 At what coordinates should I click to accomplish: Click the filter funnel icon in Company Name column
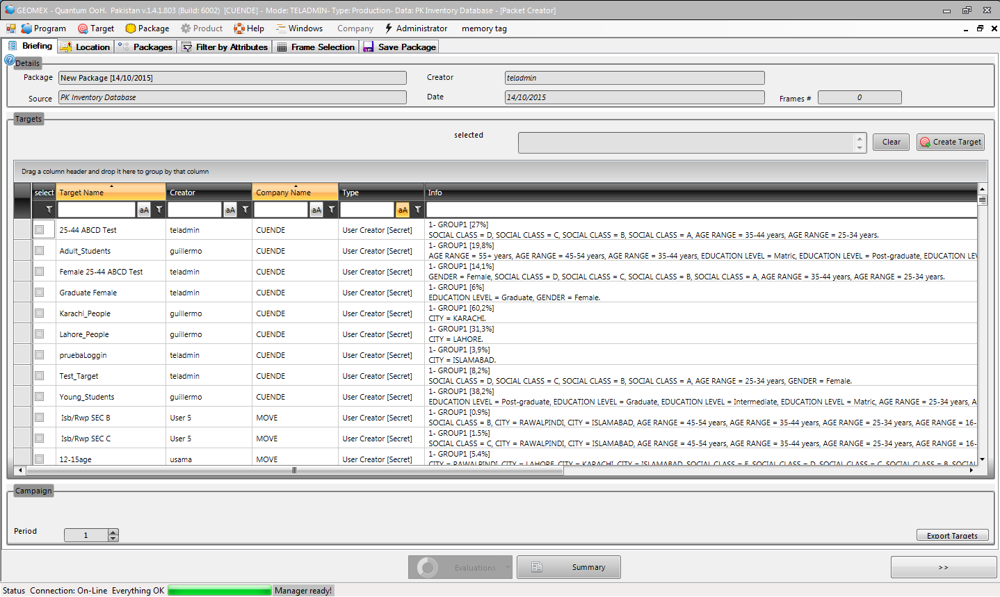click(332, 210)
